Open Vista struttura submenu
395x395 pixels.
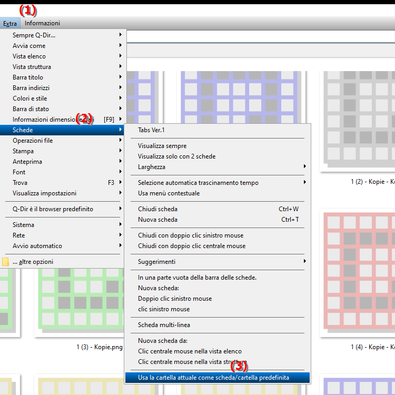click(x=62, y=67)
